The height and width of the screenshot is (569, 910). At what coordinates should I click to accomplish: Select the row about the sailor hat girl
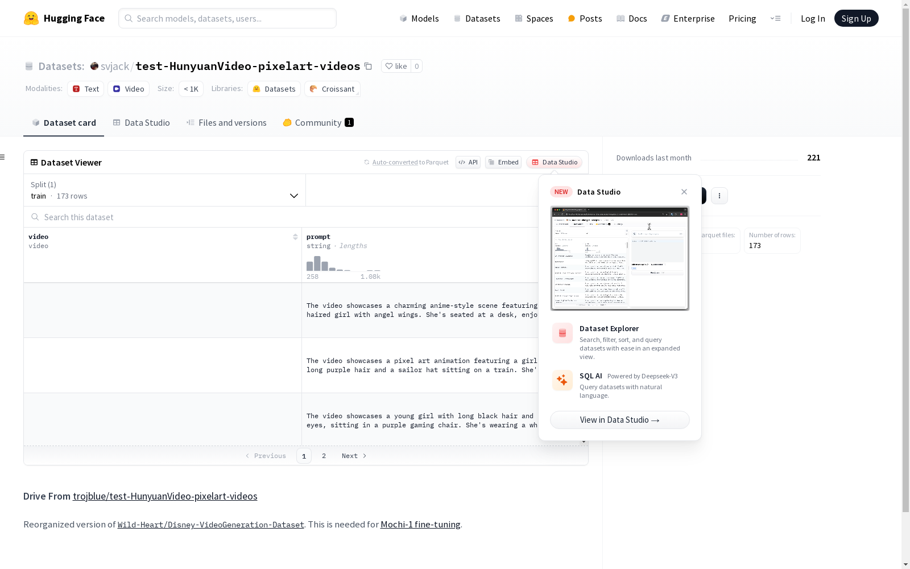click(281, 365)
